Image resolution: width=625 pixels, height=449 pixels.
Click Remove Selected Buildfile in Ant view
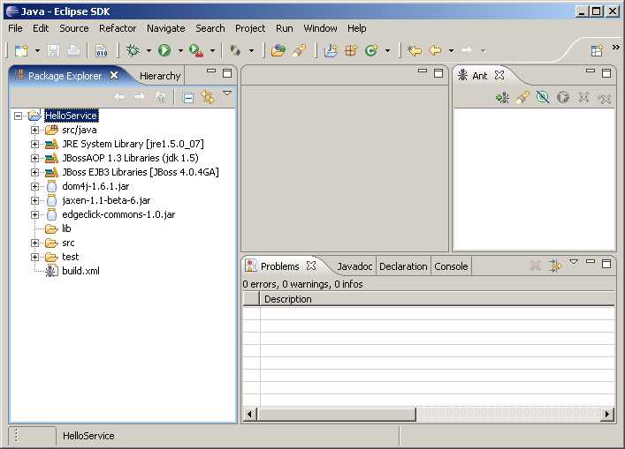(x=583, y=97)
